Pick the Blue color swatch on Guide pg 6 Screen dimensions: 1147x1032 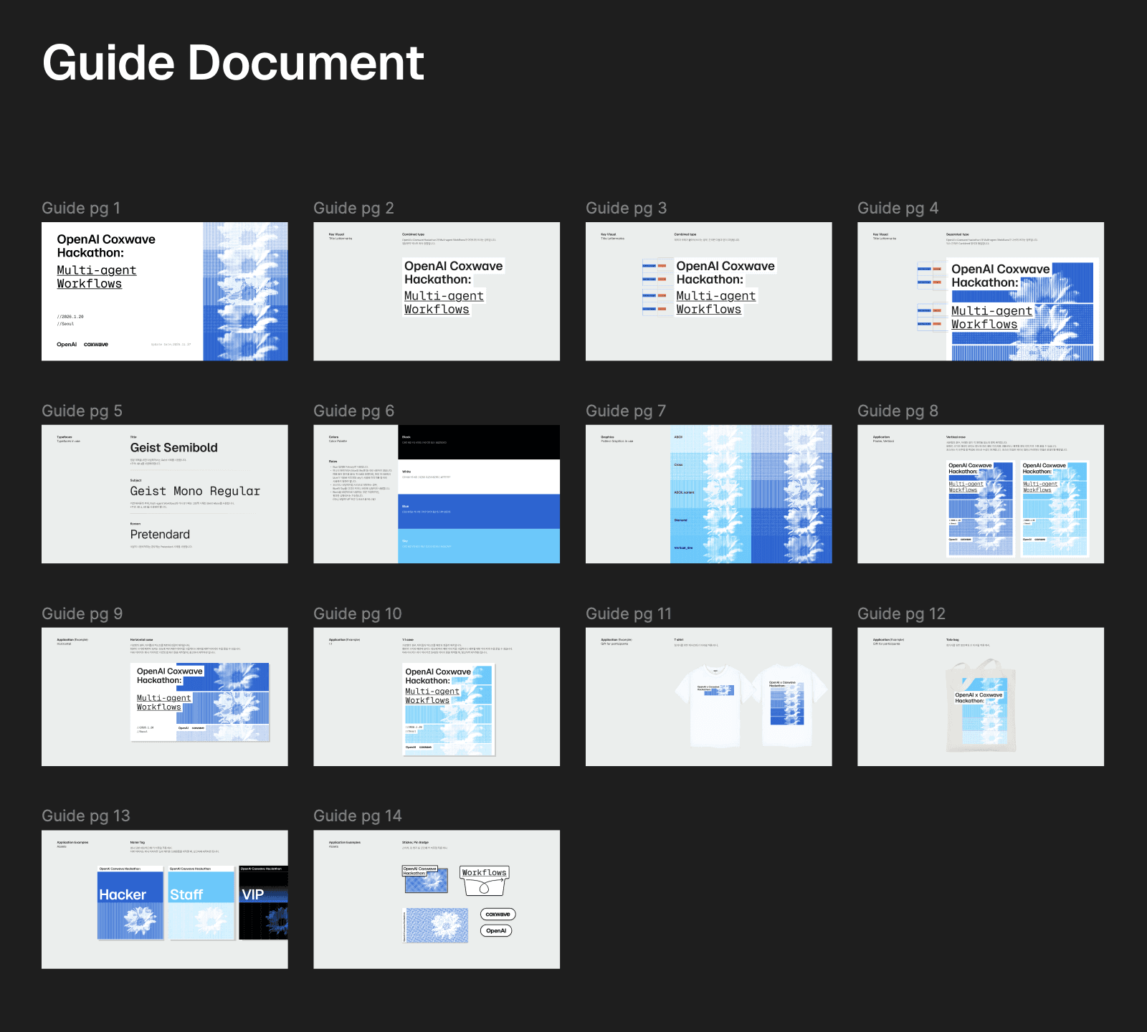coord(479,511)
